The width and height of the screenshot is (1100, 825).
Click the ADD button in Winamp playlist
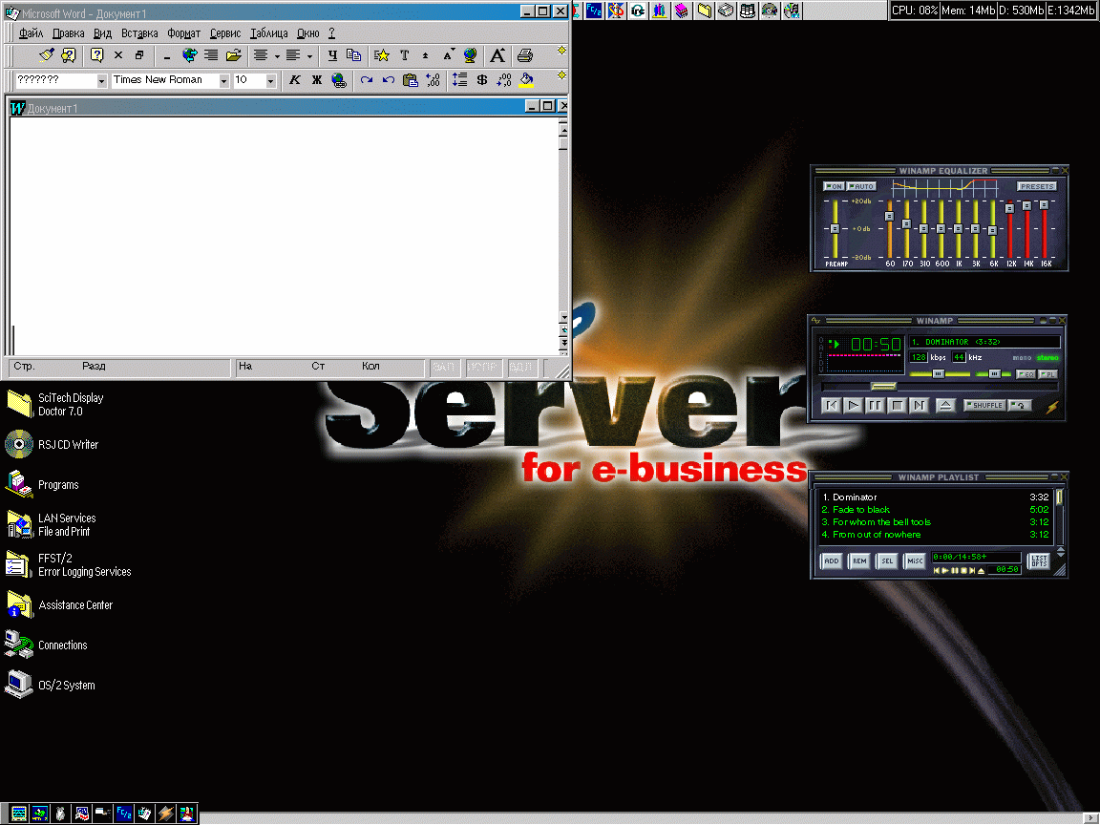pyautogui.click(x=832, y=561)
